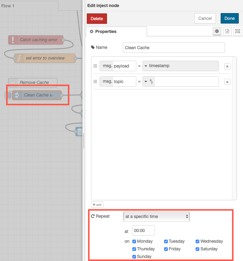Viewport: 243px width, 261px height.
Task: Remove the msg.topic property row
Action: pos(227,82)
